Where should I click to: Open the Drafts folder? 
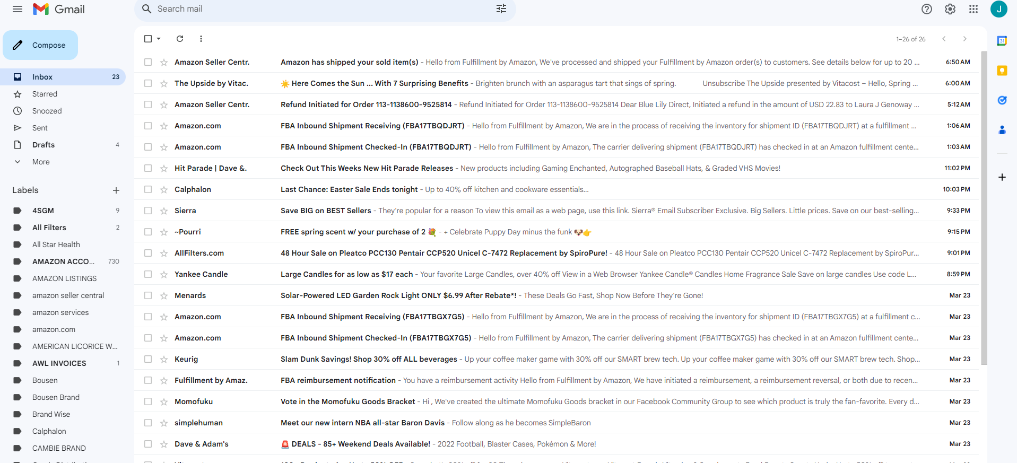[x=63, y=145]
